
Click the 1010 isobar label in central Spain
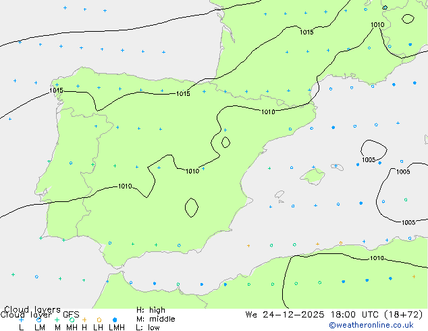tap(192, 171)
